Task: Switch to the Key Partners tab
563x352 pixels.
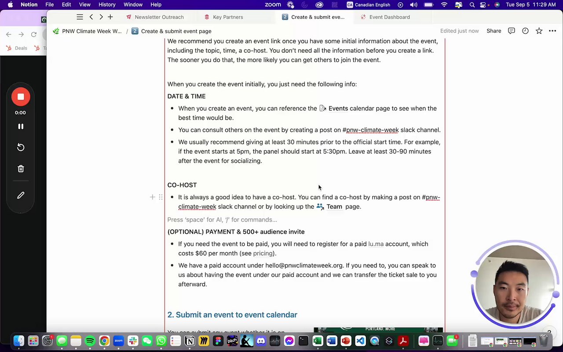Action: (x=223, y=17)
